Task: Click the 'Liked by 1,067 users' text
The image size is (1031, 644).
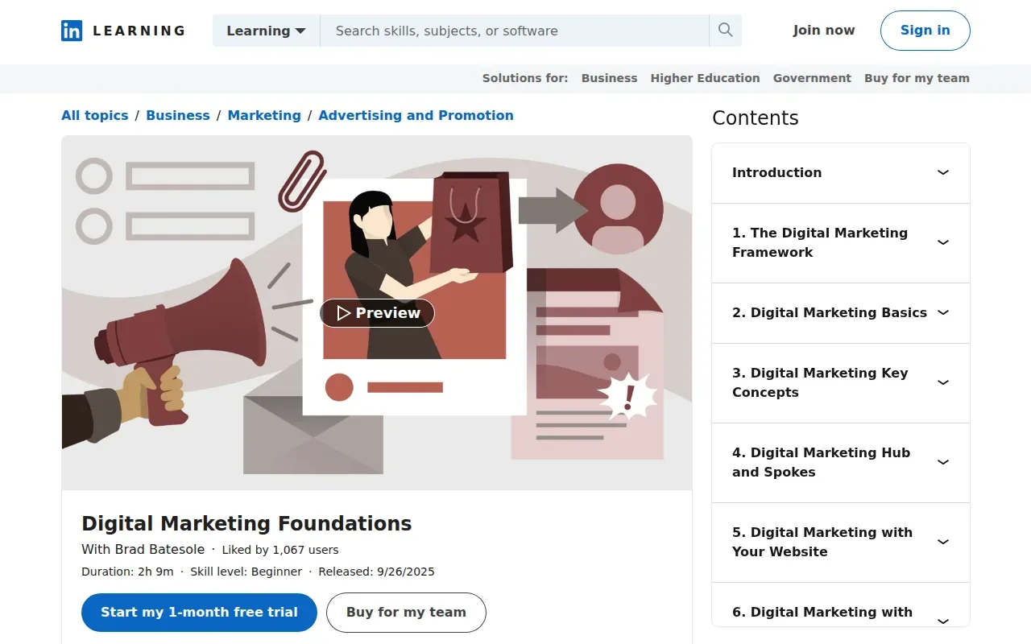Action: coord(280,551)
